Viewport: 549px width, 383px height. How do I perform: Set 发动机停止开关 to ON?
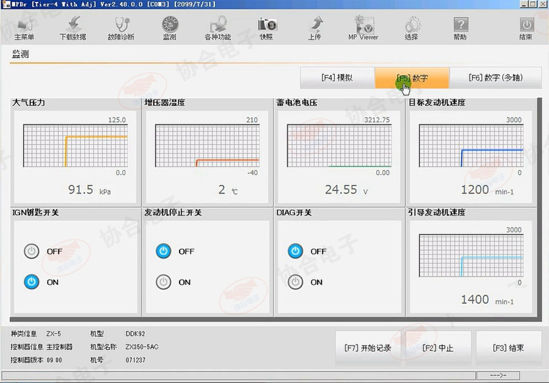(163, 282)
